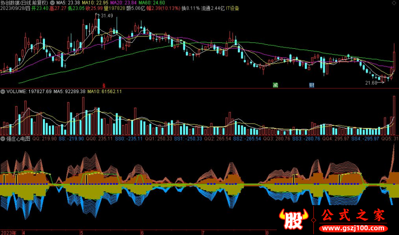Click the SS: -219.90 value
The height and width of the screenshot is (235, 399).
[71, 139]
